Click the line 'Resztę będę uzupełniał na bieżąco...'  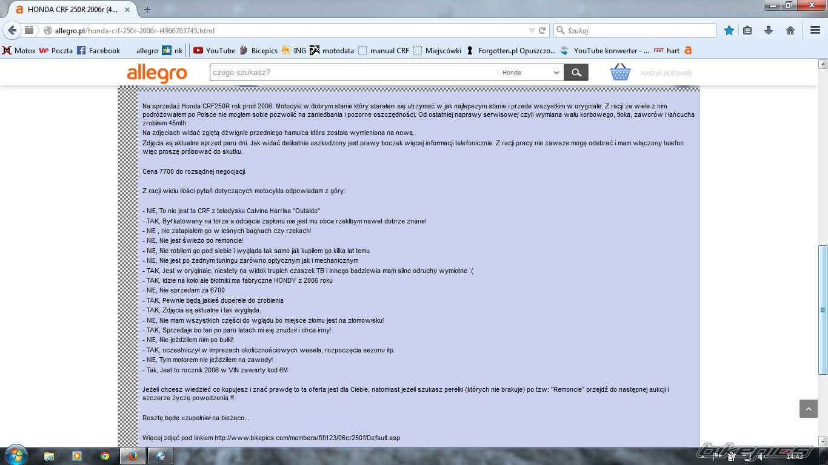click(196, 418)
